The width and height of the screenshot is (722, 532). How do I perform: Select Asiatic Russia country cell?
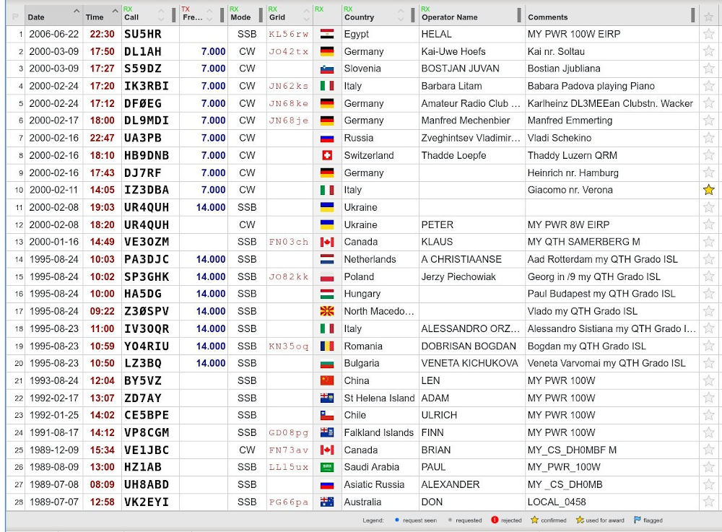click(380, 484)
